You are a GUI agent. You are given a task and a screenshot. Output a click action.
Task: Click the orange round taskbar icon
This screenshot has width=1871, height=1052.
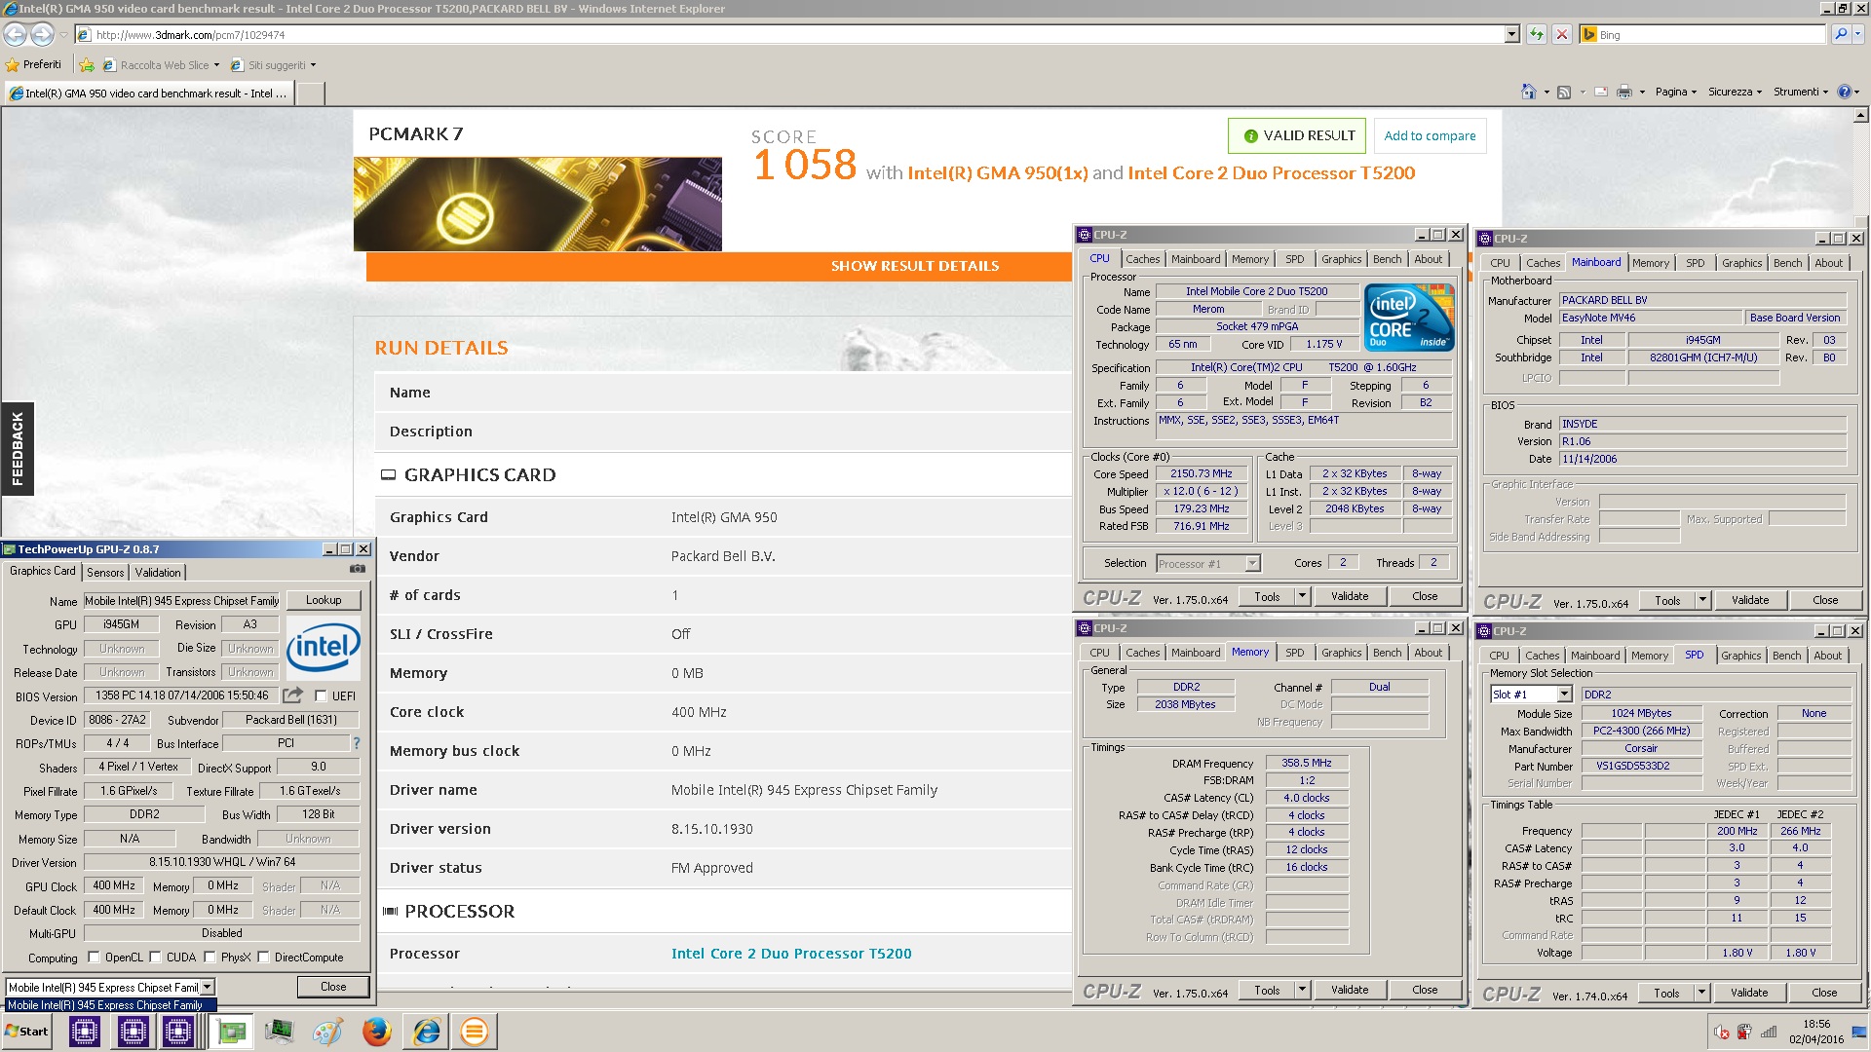click(475, 1032)
